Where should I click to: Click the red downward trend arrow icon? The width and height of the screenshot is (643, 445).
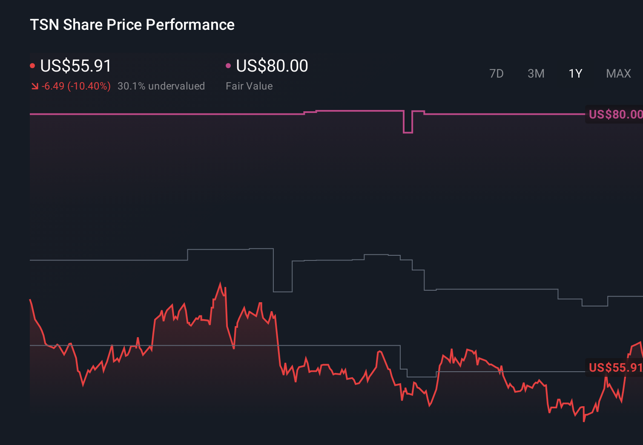point(34,86)
